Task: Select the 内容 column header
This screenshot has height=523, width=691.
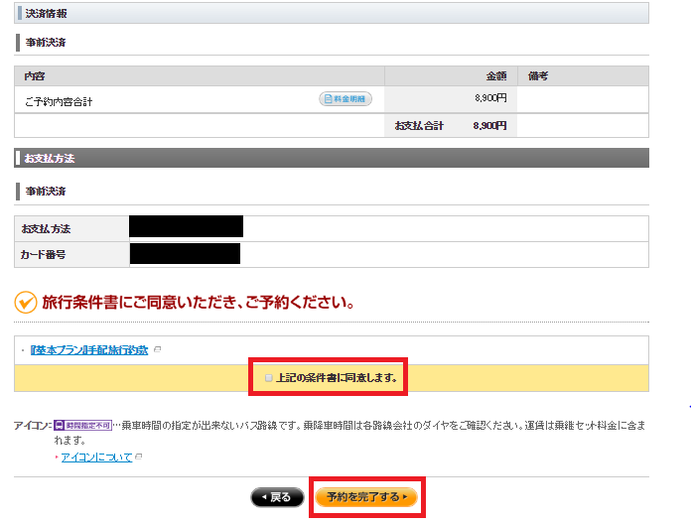Action: pos(35,75)
